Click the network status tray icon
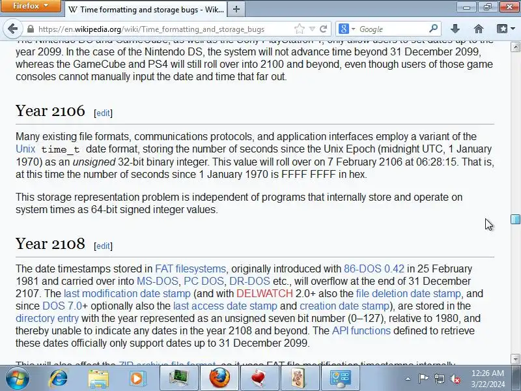Image resolution: width=521 pixels, height=391 pixels. (x=439, y=379)
